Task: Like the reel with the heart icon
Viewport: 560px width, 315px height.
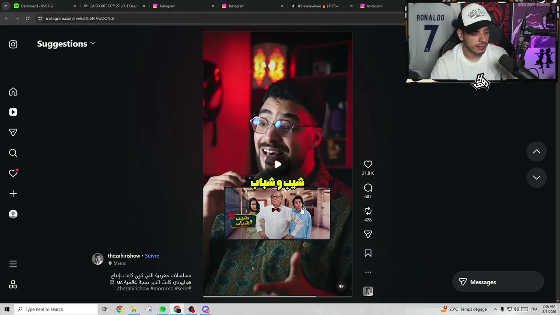Action: [368, 164]
